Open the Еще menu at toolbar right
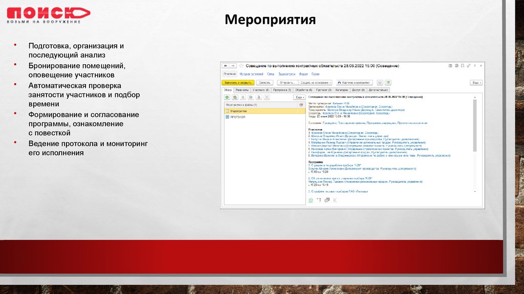 pyautogui.click(x=476, y=83)
